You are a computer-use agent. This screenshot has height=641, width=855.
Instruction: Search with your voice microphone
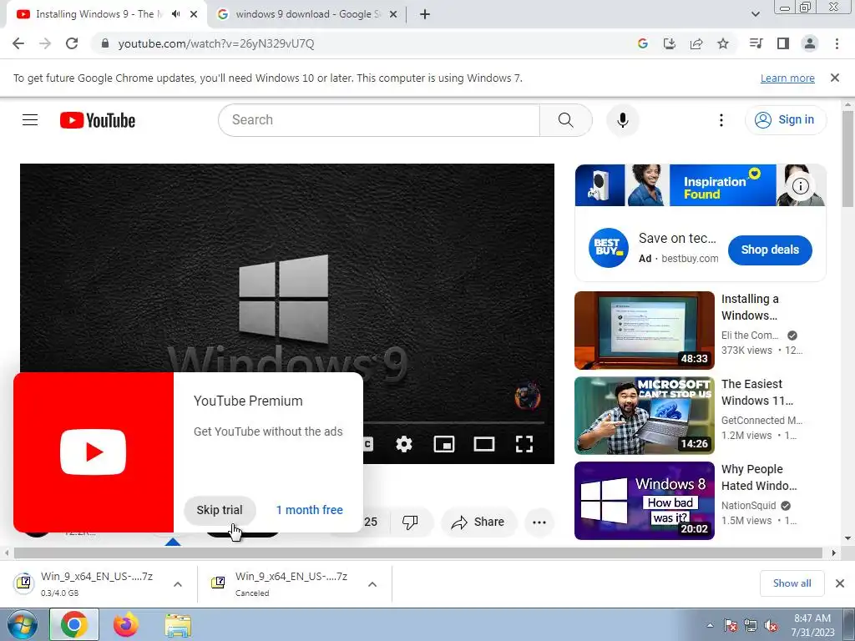[623, 120]
